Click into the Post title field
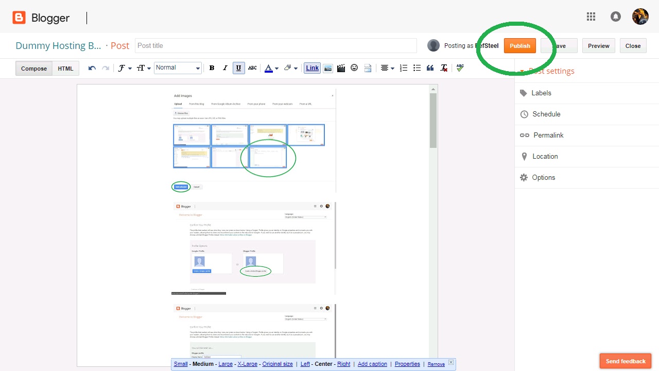The height and width of the screenshot is (371, 659). [x=276, y=45]
